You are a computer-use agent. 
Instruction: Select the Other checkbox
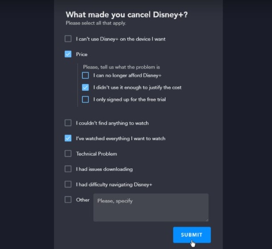coord(68,200)
